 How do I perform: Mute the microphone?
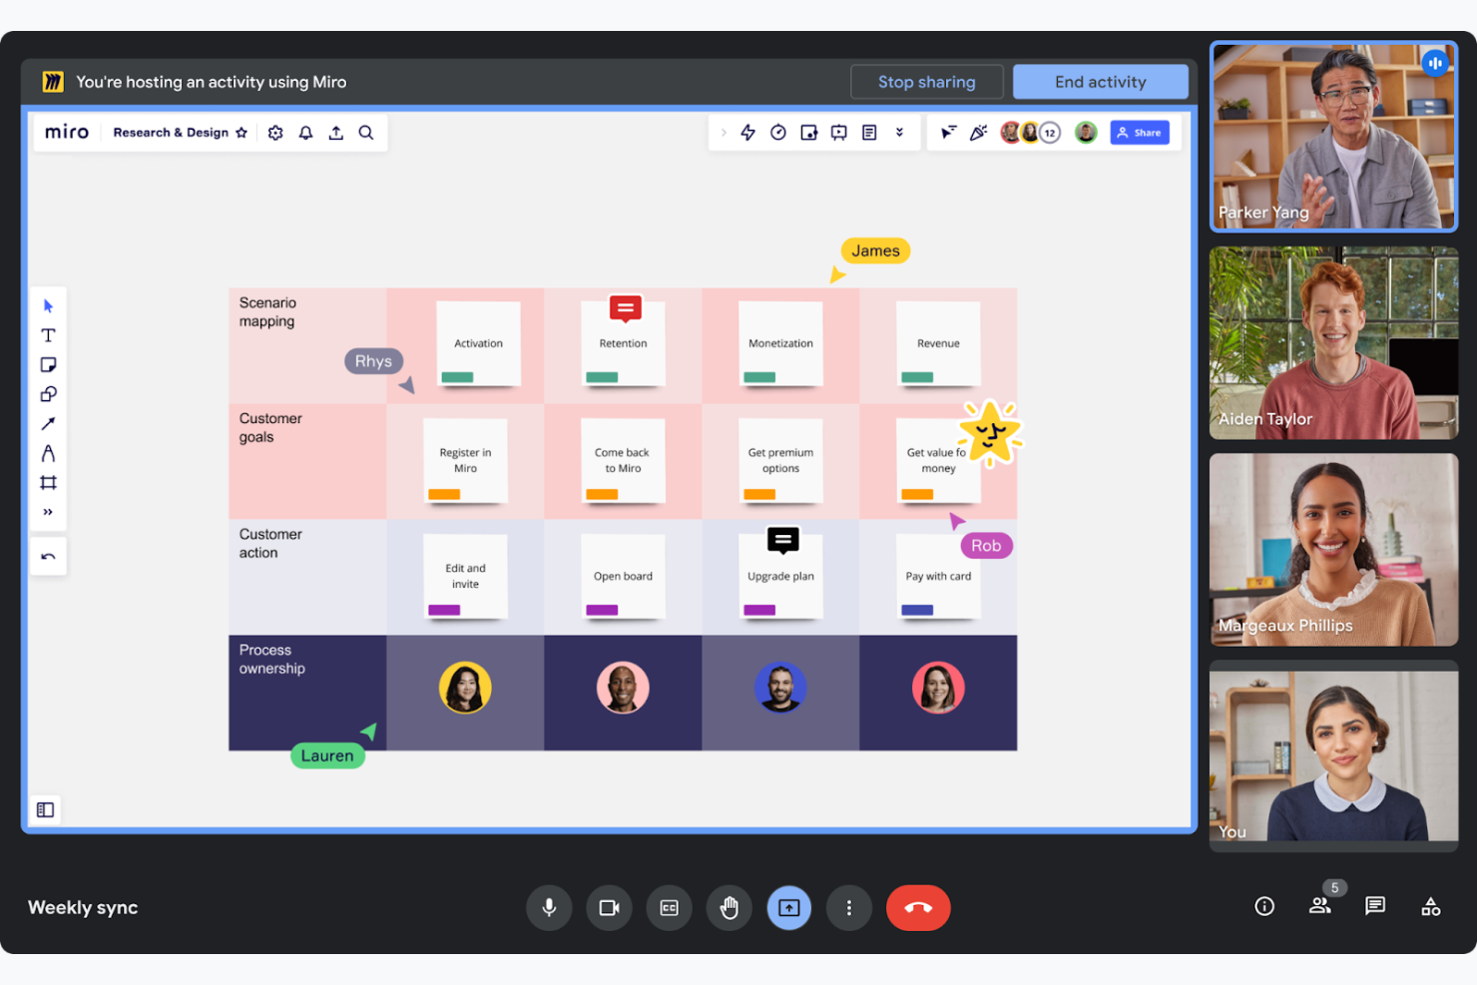point(549,907)
